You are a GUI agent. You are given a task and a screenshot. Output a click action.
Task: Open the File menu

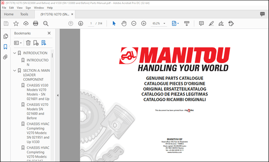coord(4,8)
